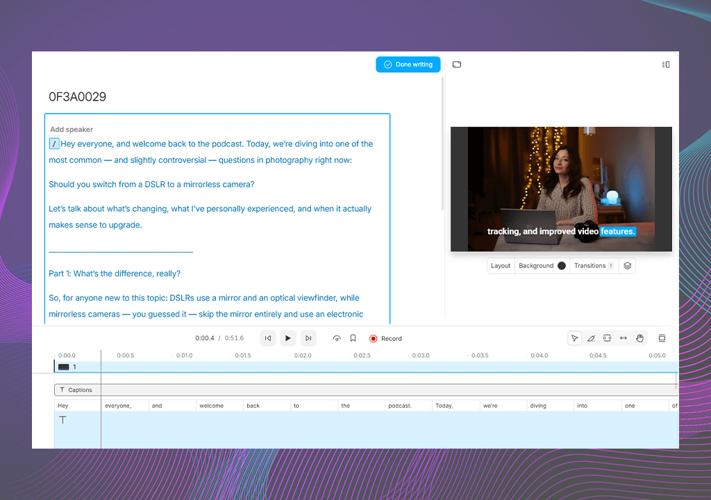Viewport: 711px width, 500px height.
Task: Open the properties sidebar panel icon
Action: [665, 65]
